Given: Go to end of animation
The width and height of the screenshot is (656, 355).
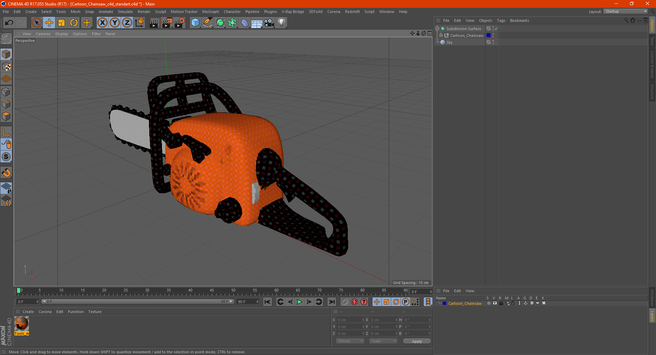Looking at the screenshot, I should (x=331, y=302).
